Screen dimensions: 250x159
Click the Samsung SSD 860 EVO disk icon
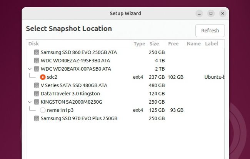tap(37, 52)
